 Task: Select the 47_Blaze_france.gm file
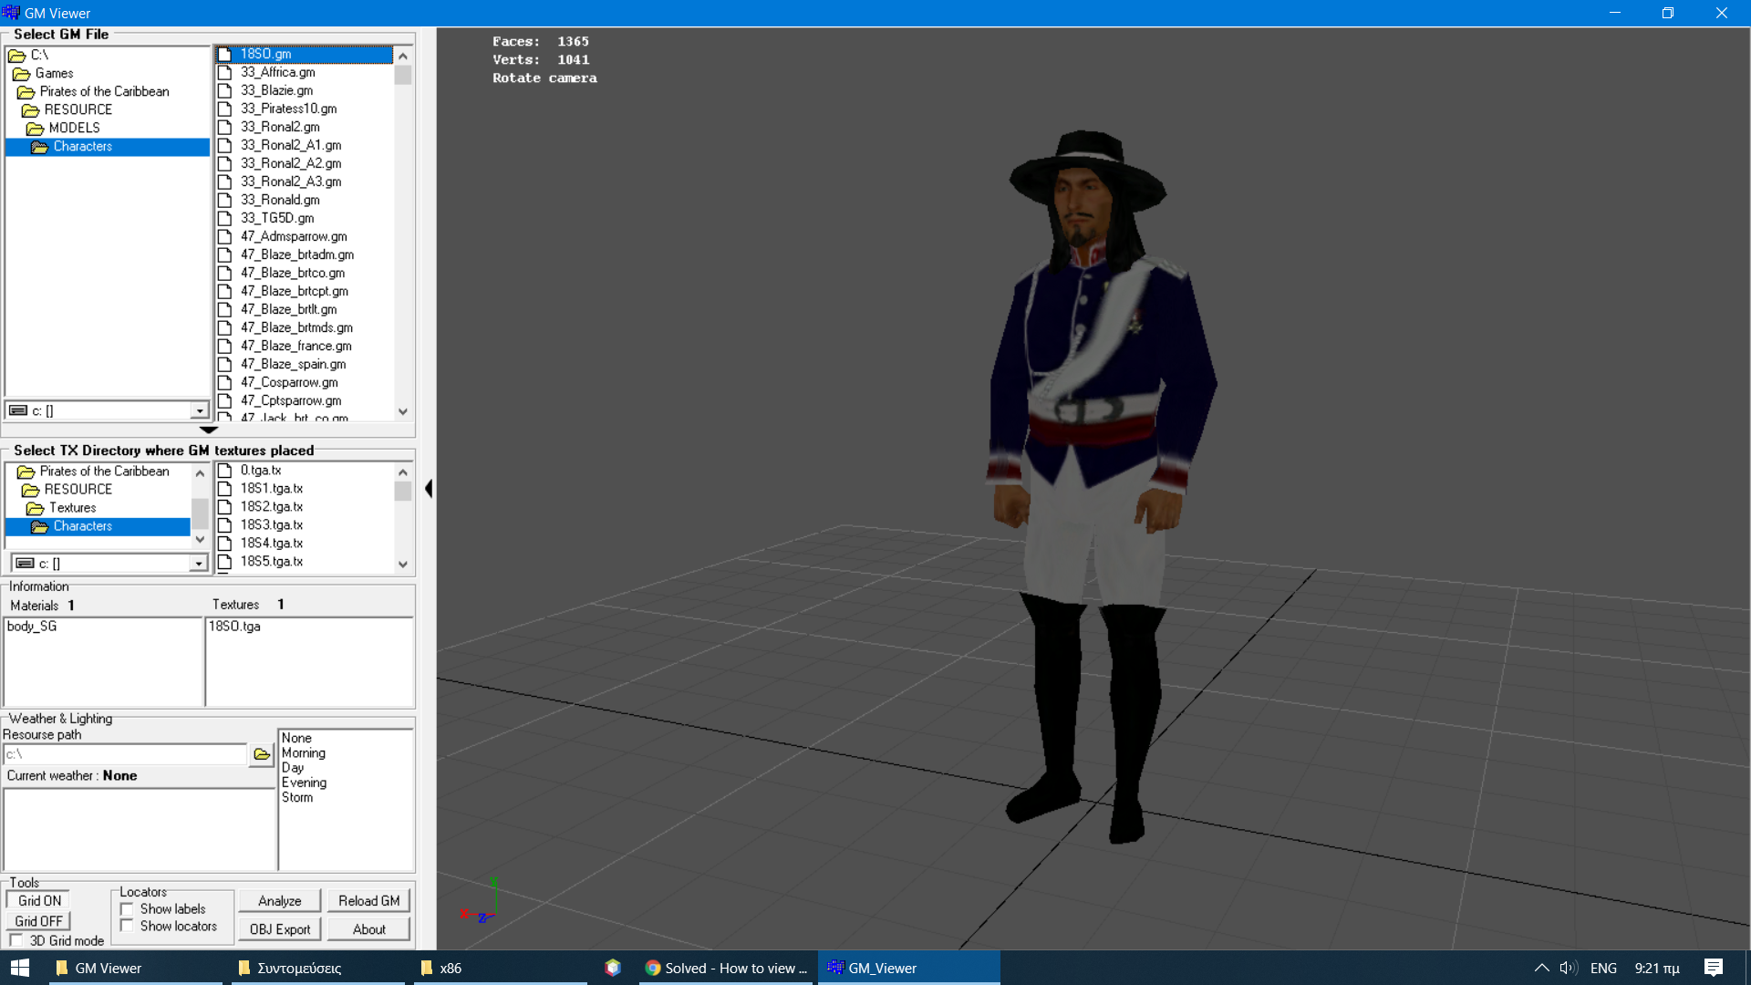click(295, 346)
